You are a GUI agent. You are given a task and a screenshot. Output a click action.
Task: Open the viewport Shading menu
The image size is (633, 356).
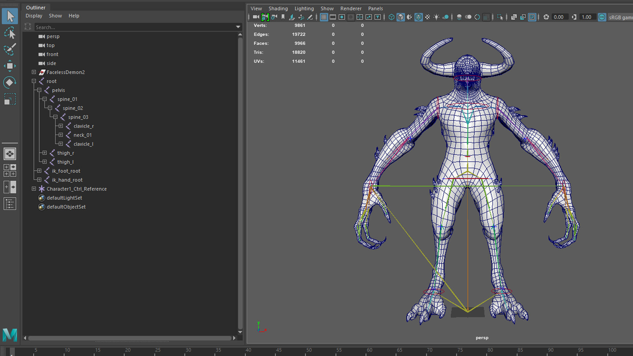278,9
